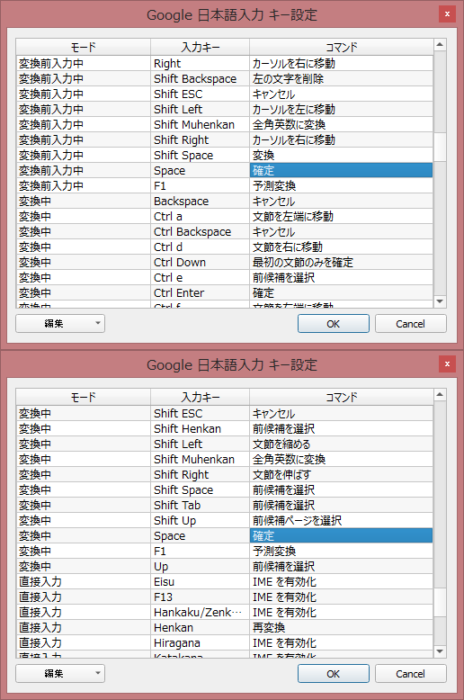Select the 'Shift Backspace' key cell
This screenshot has width=464, height=700.
point(200,78)
